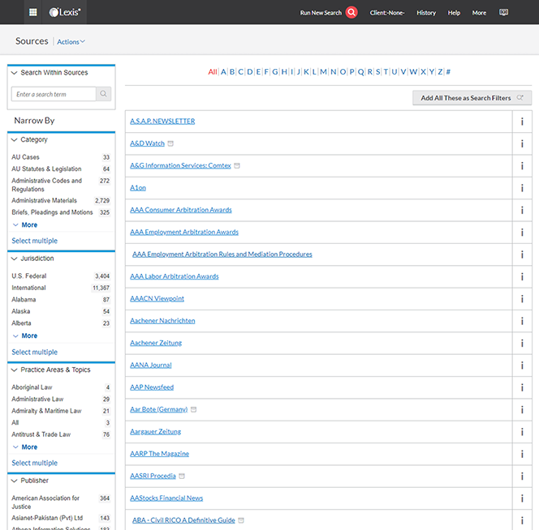
Task: Open the History menu
Action: pyautogui.click(x=426, y=13)
